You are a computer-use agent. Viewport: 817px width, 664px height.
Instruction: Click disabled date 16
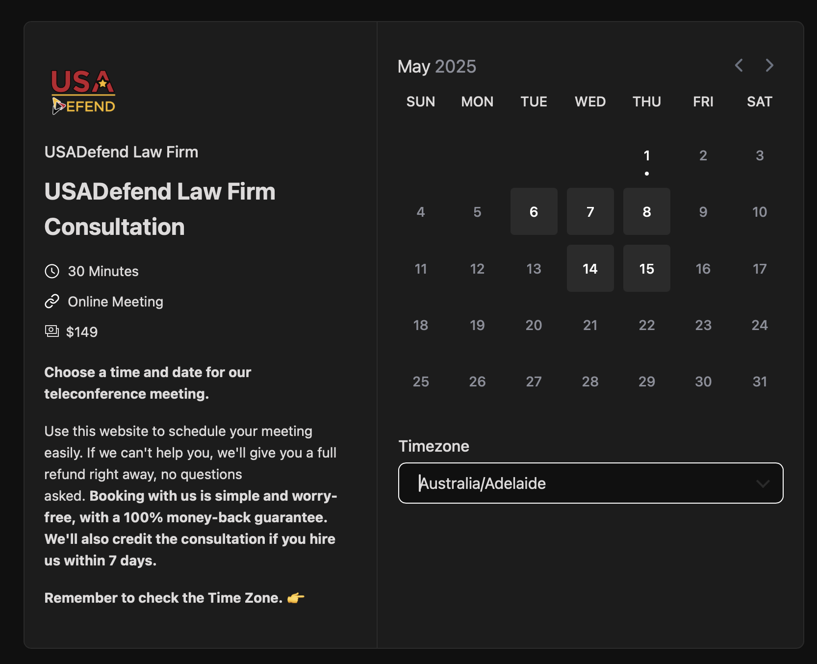click(x=703, y=268)
